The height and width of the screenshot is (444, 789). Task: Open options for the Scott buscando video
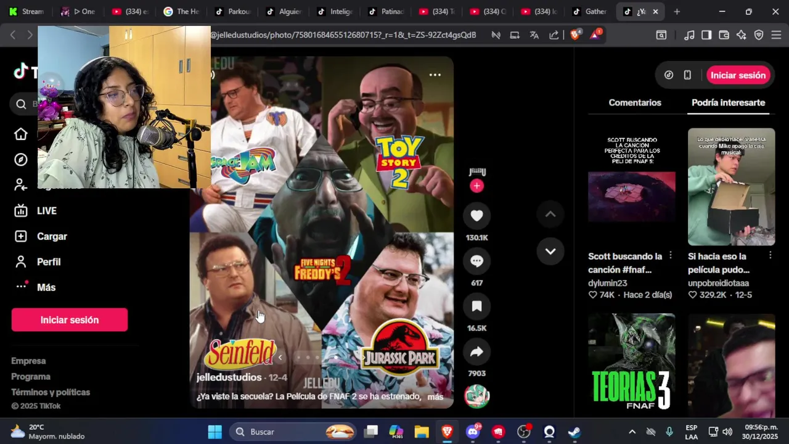671,255
